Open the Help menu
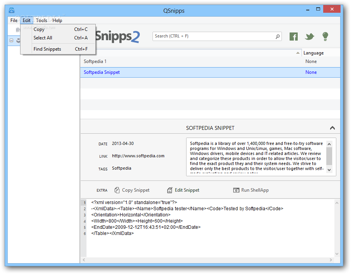Viewport: 351px width, 274px height. (57, 20)
